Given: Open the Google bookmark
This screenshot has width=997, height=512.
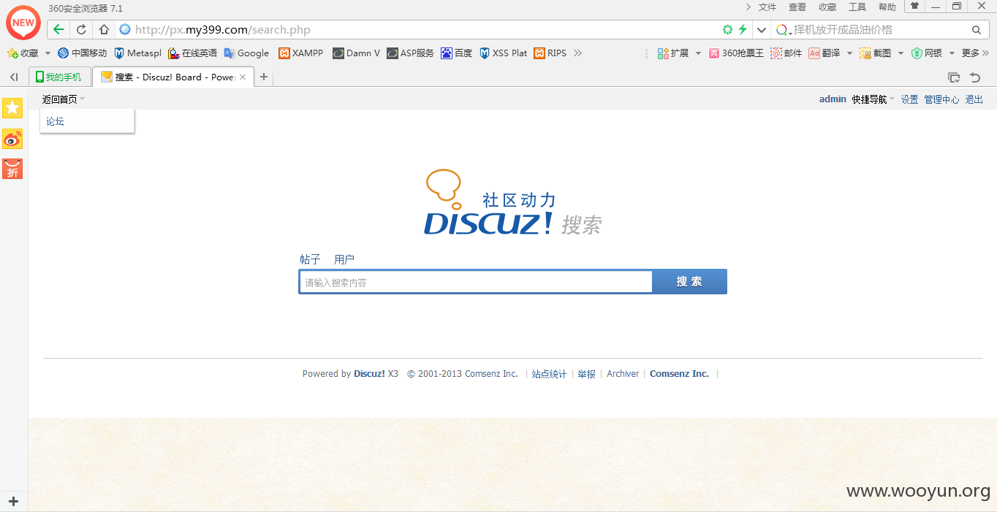Looking at the screenshot, I should pyautogui.click(x=246, y=53).
